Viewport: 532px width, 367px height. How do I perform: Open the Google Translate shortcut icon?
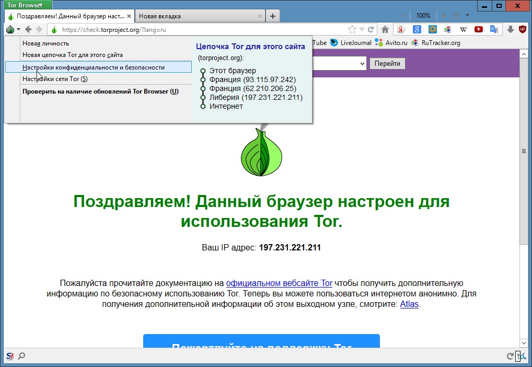pos(494,29)
